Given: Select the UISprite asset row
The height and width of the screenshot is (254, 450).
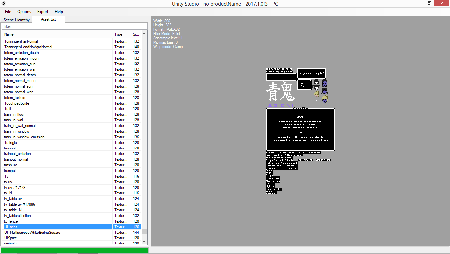Looking at the screenshot, I should [72, 238].
